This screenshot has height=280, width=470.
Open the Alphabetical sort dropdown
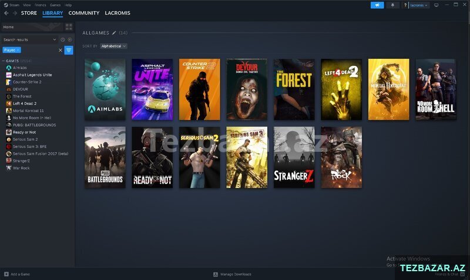pos(113,46)
